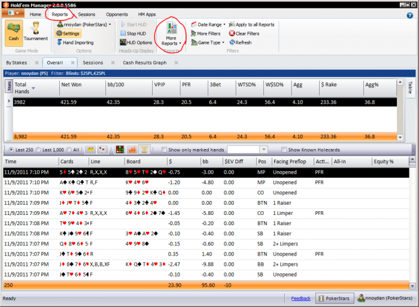Click the trophy icon in hands toolbar
Screen dimensions: 419x307
tap(144, 150)
